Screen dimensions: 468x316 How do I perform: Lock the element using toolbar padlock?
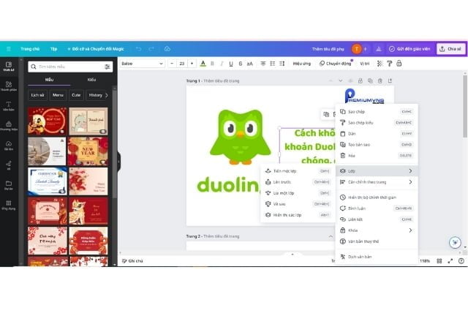pyautogui.click(x=399, y=64)
